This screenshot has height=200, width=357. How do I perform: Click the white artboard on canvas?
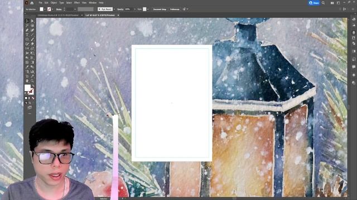click(172, 103)
